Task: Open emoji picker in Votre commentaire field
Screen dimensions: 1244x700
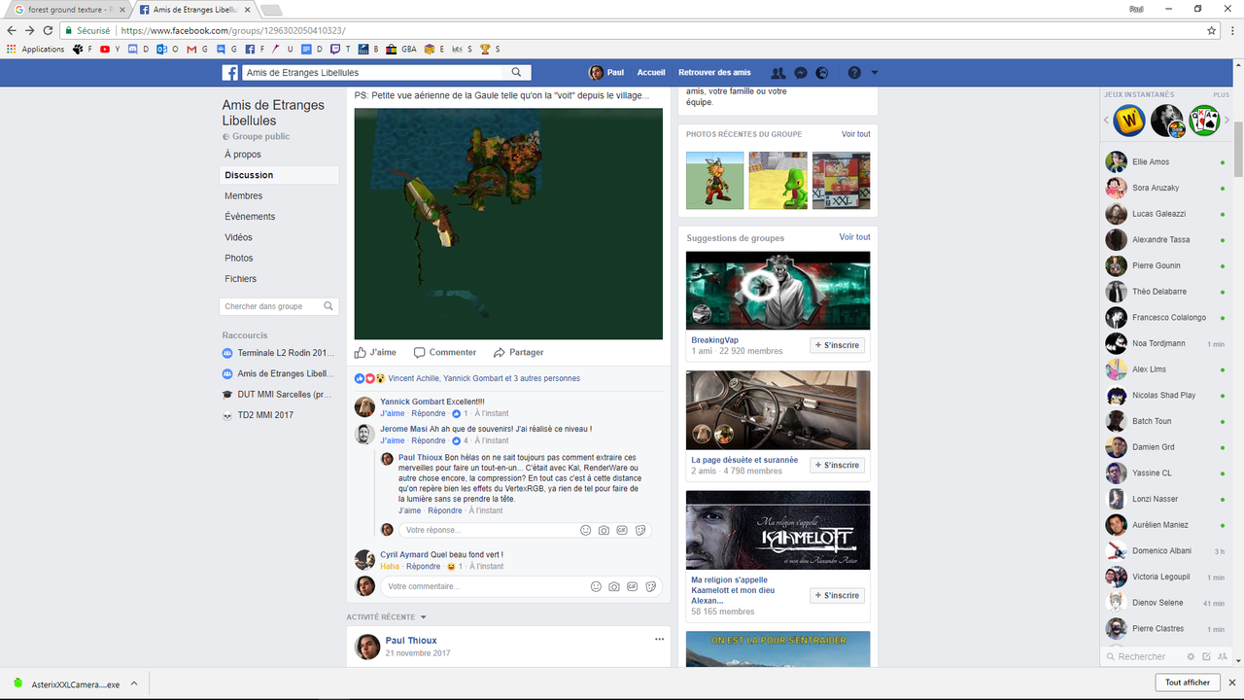Action: tap(596, 586)
